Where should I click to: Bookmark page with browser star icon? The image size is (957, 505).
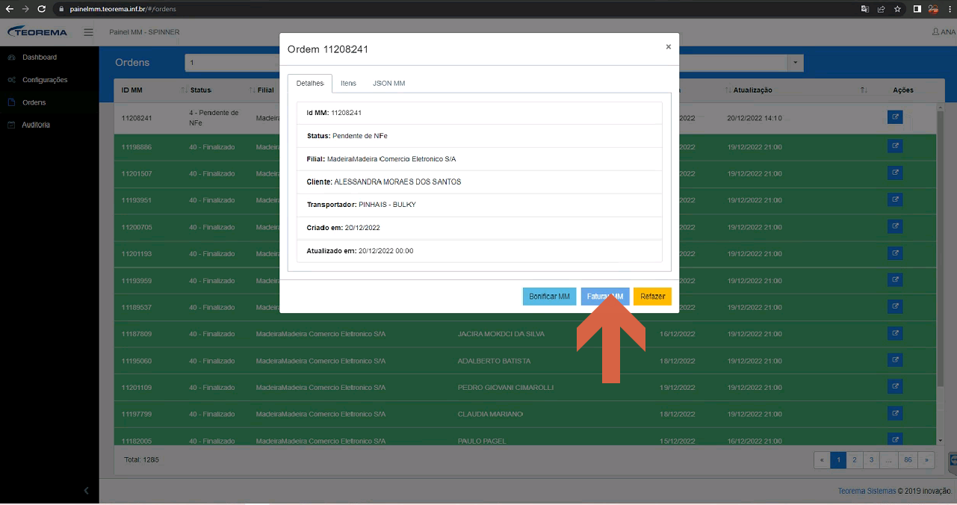coord(897,9)
